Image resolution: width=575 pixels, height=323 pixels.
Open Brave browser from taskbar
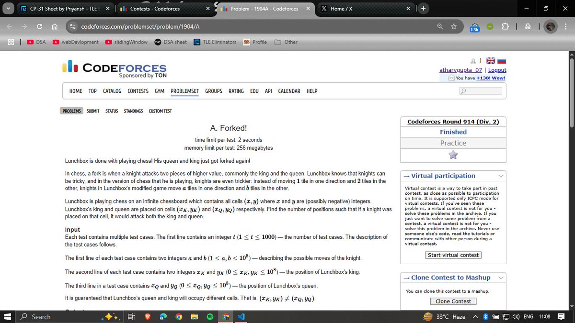pos(148,317)
